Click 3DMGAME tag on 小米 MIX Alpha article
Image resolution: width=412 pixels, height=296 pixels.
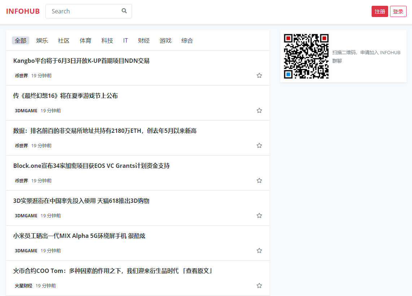[26, 251]
